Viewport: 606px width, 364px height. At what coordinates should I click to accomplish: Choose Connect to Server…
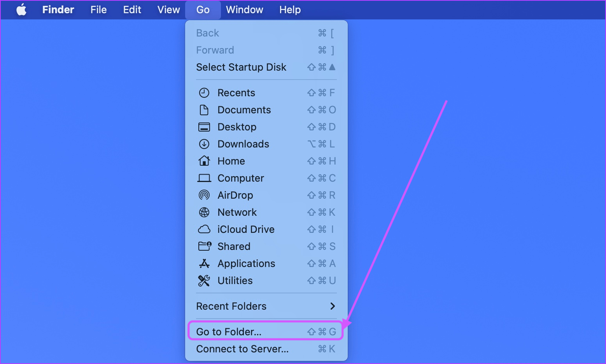coord(266,349)
